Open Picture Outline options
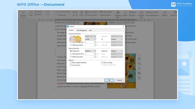The image size is (195, 109). tap(92, 12)
